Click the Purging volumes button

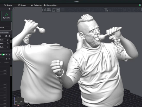pyautogui.click(x=4, y=32)
